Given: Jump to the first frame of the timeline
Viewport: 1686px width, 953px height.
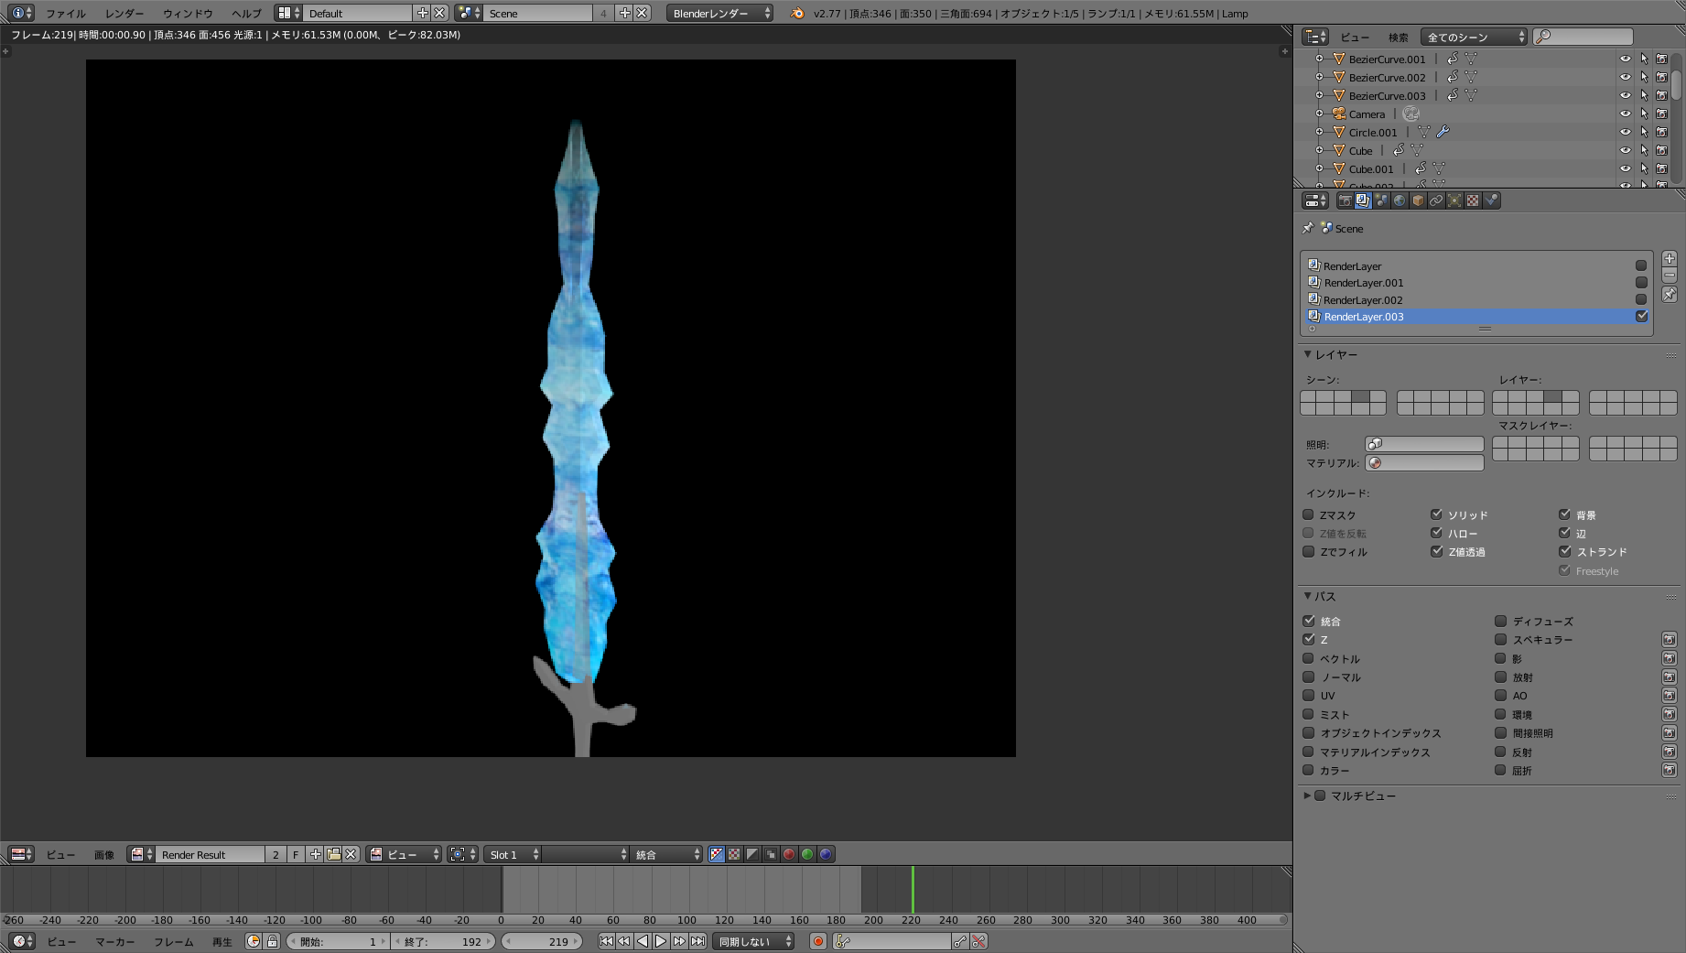Looking at the screenshot, I should tap(606, 941).
